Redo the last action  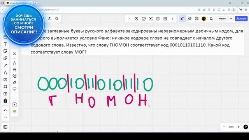pos(5,117)
